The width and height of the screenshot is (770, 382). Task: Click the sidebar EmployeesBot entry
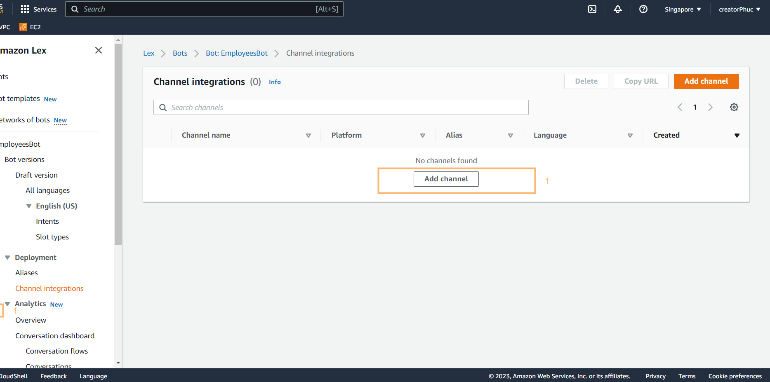[x=20, y=144]
